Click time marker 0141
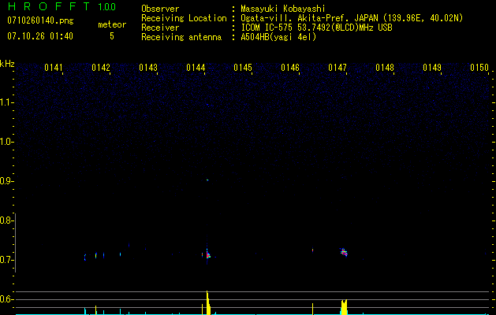Viewport: 496px width, 315px height. (54, 68)
